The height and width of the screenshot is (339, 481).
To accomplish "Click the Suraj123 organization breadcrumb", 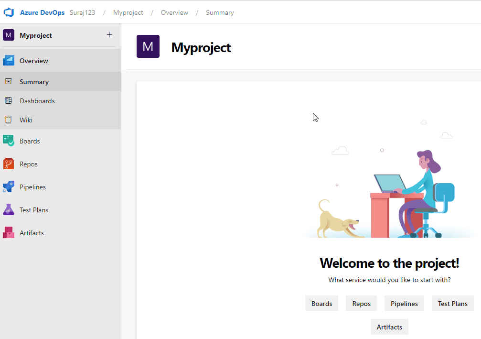I will (82, 12).
